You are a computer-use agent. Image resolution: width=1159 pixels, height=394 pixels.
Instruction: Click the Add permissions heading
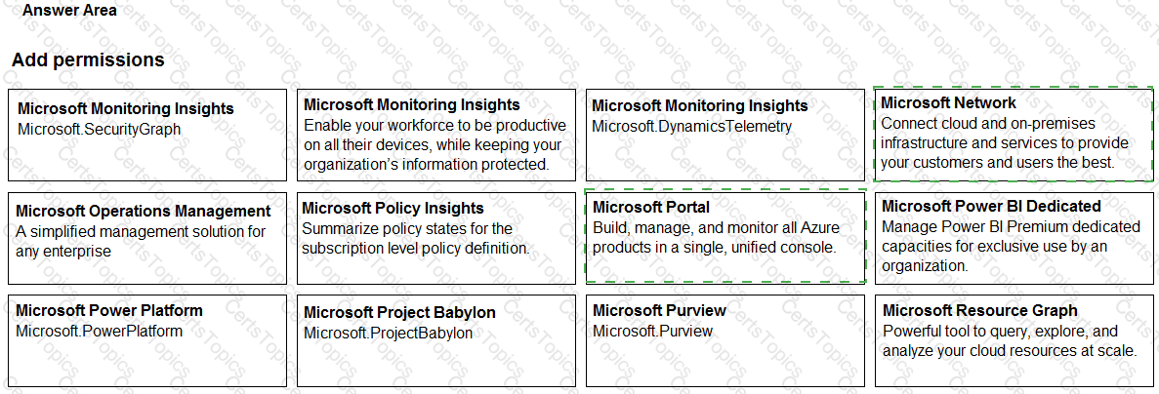tap(88, 59)
